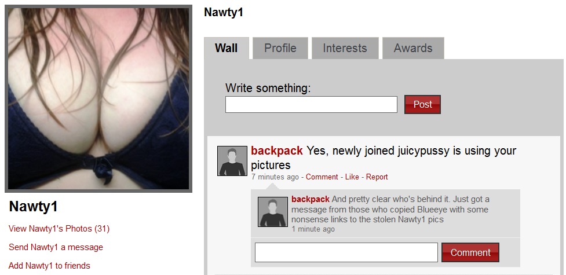This screenshot has height=275, width=566.
Task: View Nawty1's Photos (31) link
Action: 59,229
